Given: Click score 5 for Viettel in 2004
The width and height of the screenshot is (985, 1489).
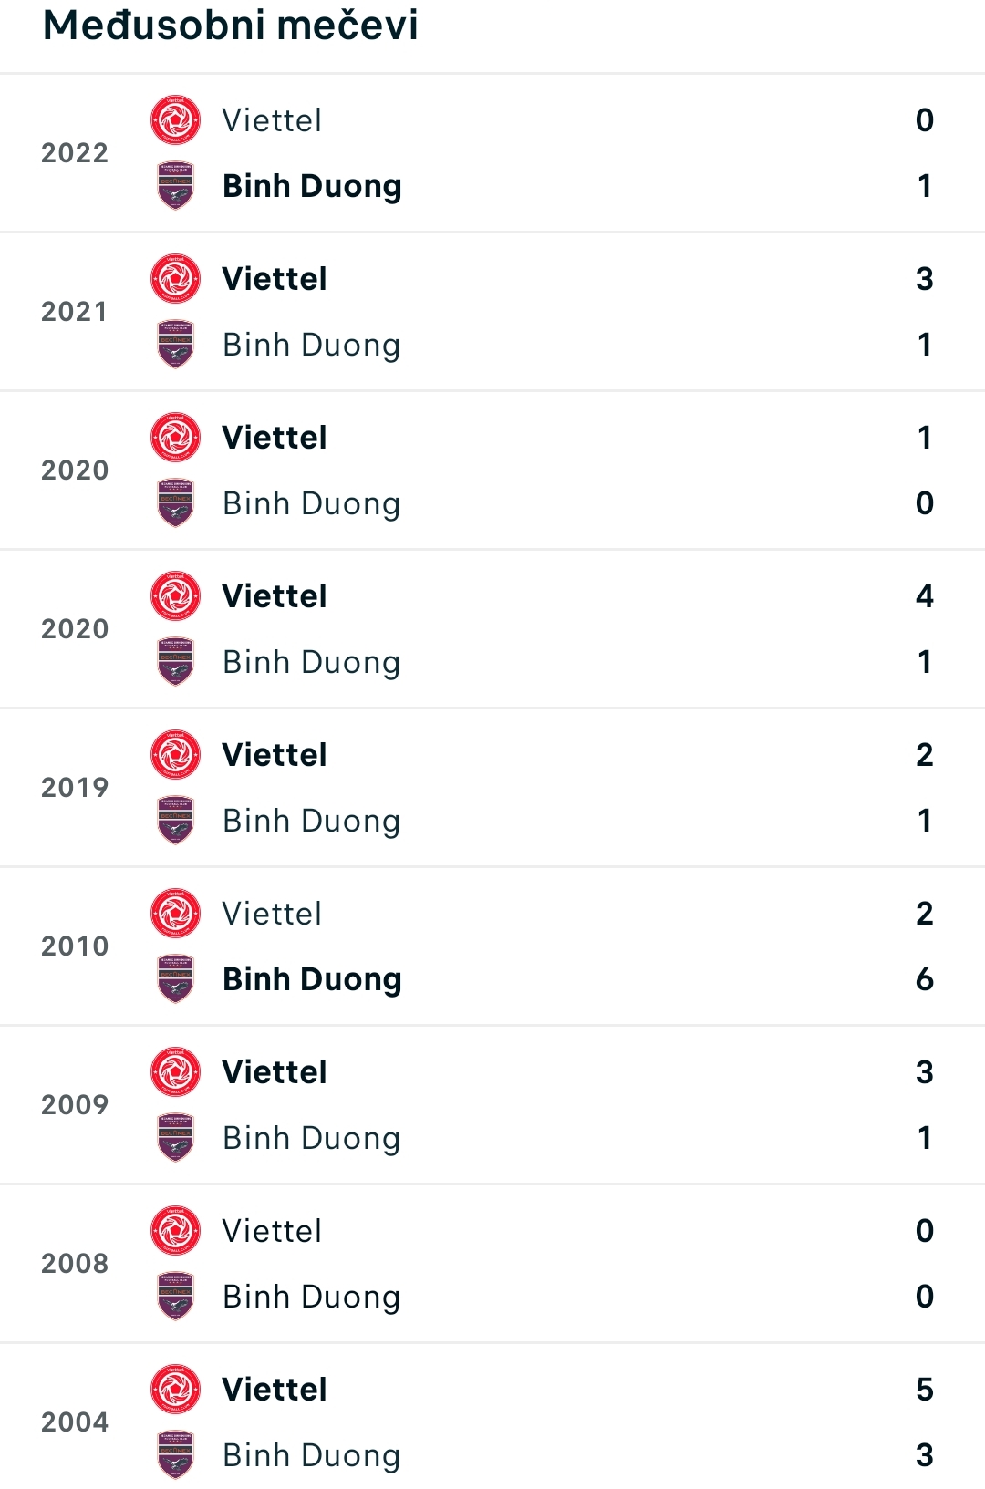Looking at the screenshot, I should coord(925,1390).
